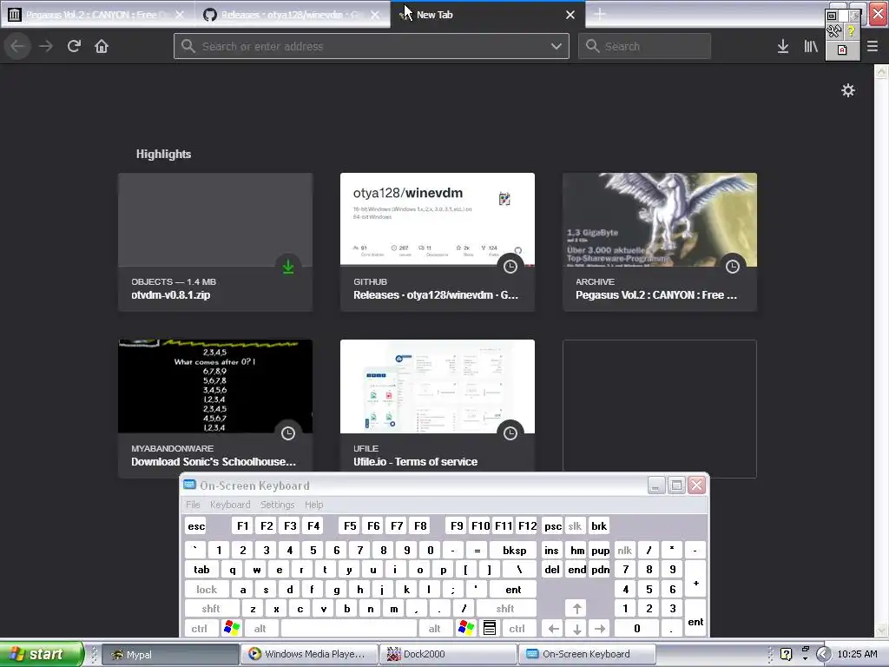Click the green download arrow on otvdm card
The height and width of the screenshot is (667, 889).
(x=288, y=267)
